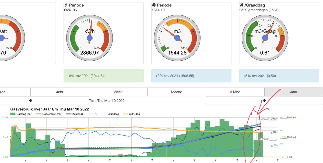Click the flame icon beside /Graaddag
Viewport: 323px width, 163px height.
[x=241, y=5]
